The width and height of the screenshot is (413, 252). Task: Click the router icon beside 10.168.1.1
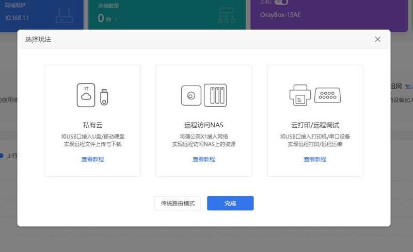(x=64, y=16)
